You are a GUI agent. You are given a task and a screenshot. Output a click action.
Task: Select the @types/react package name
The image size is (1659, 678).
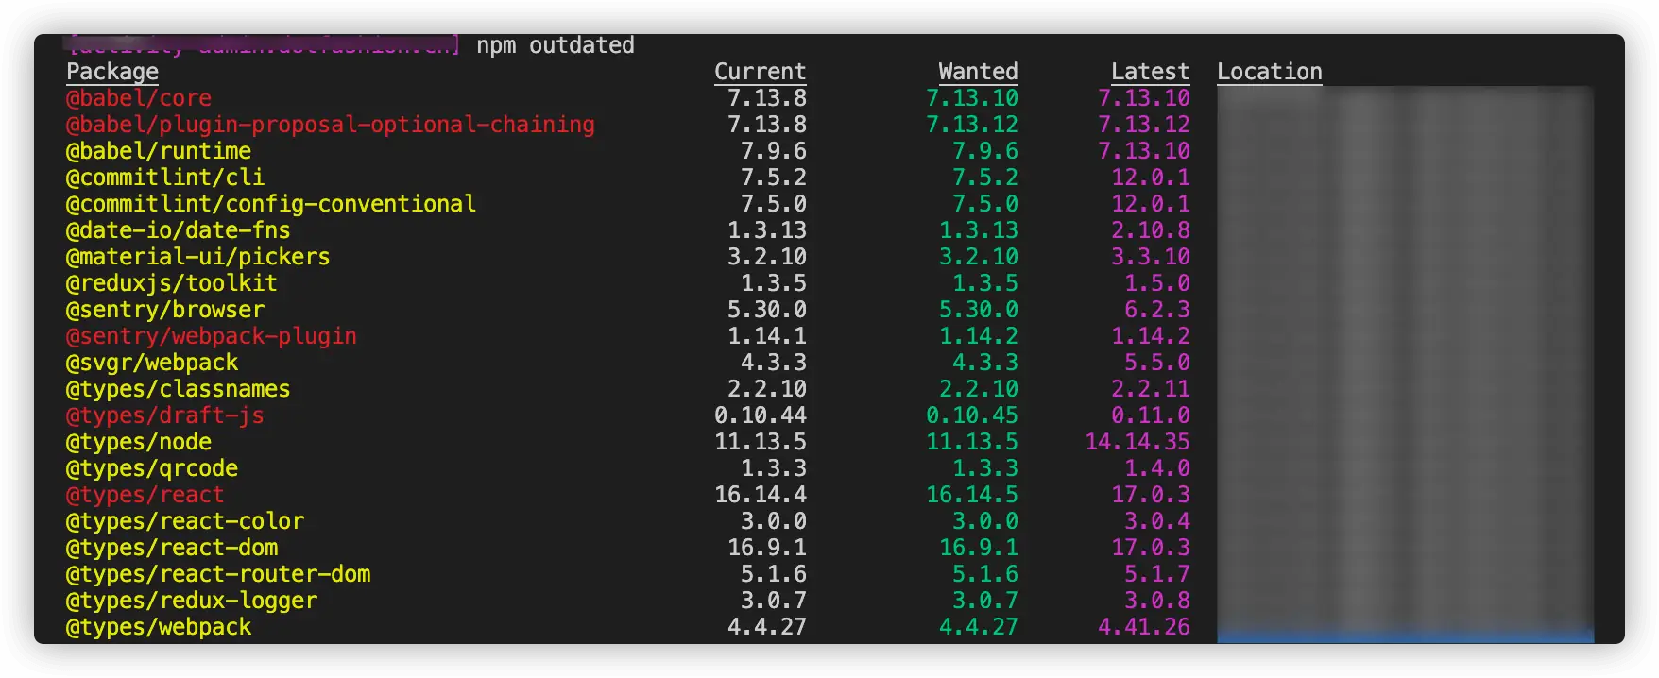click(x=145, y=495)
